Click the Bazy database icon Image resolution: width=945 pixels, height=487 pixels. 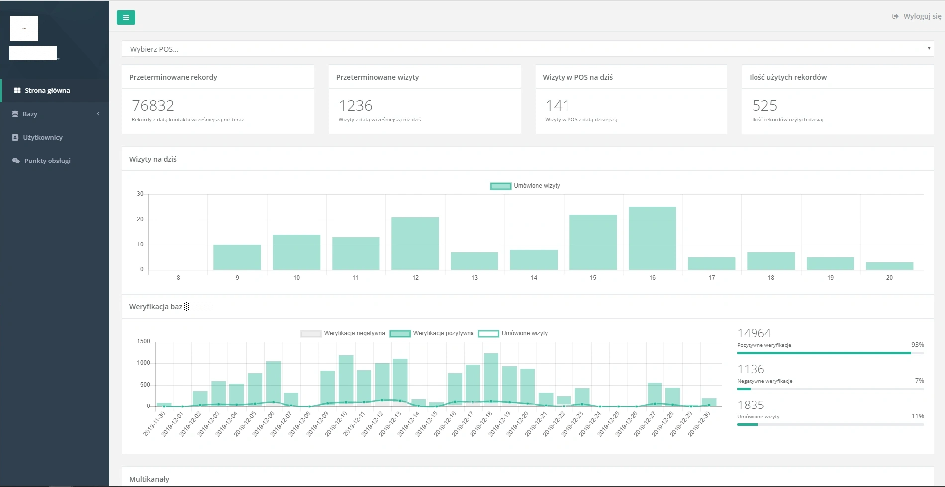point(15,114)
